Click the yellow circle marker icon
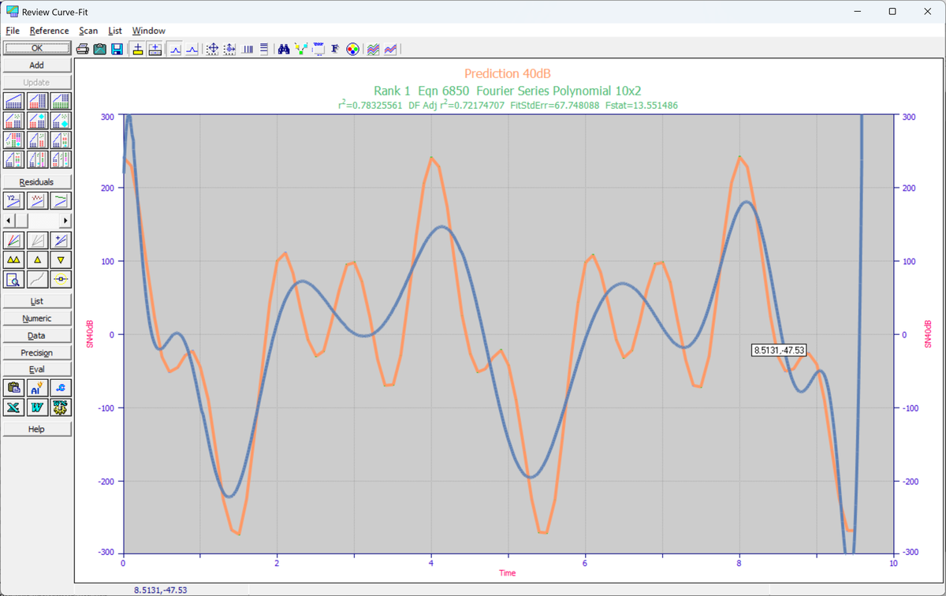The height and width of the screenshot is (596, 946). (x=61, y=279)
